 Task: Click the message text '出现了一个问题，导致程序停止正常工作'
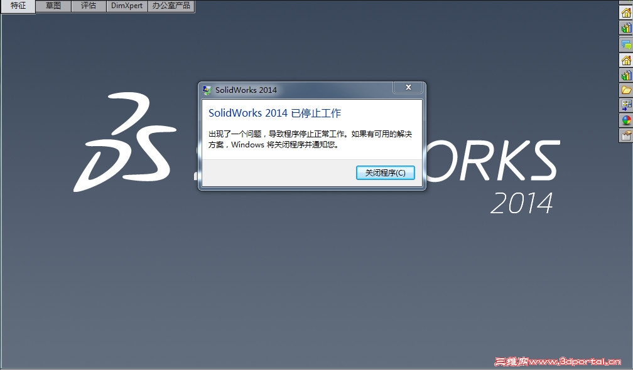tap(277, 134)
